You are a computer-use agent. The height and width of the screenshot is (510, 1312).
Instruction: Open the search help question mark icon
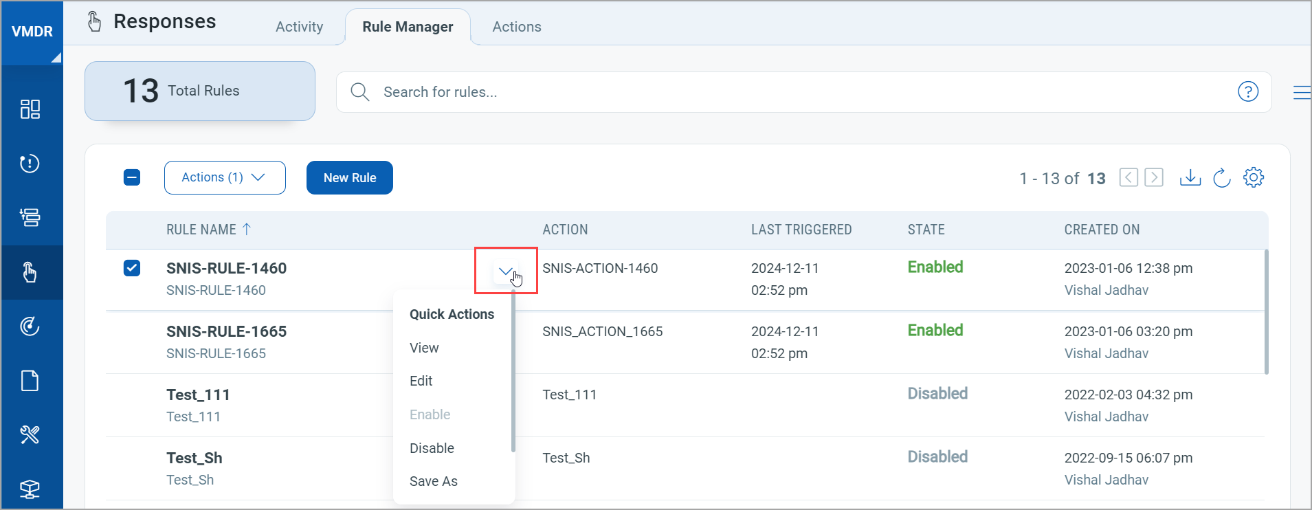click(1247, 91)
